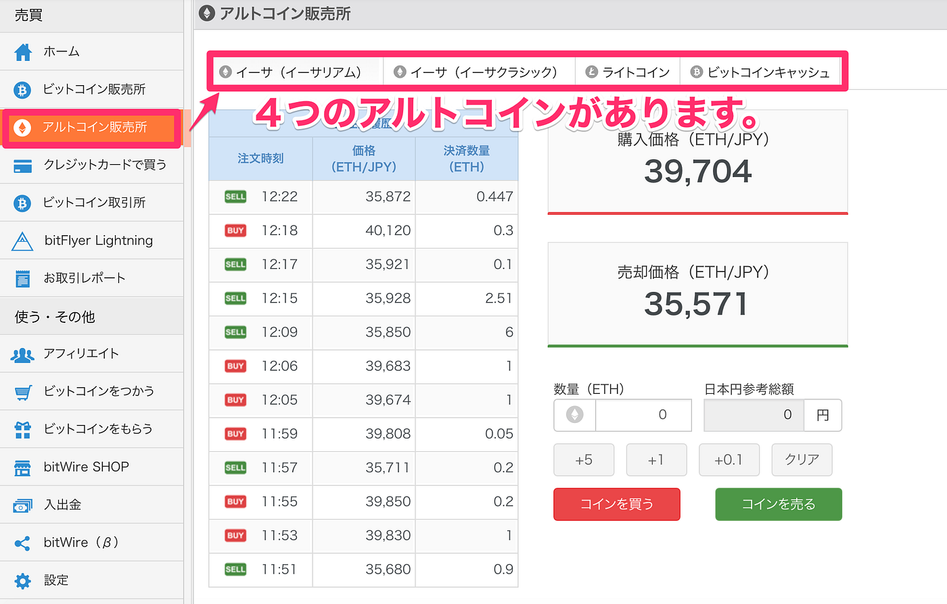Click the SELL badge on the 11:57 row
This screenshot has width=947, height=604.
235,468
